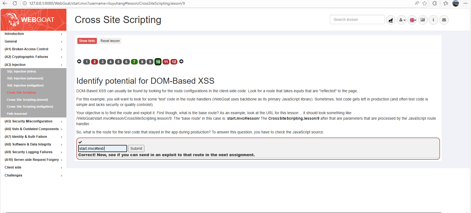The height and width of the screenshot is (213, 471).
Task: Expand (A7) Identity & Auth Failure
Action: coord(33,137)
